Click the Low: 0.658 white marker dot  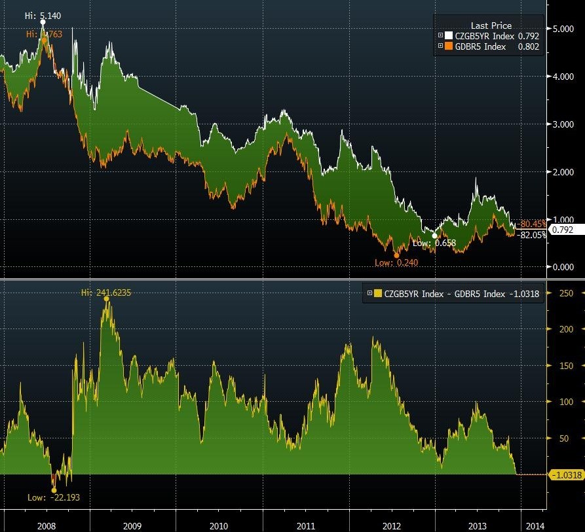tap(434, 236)
